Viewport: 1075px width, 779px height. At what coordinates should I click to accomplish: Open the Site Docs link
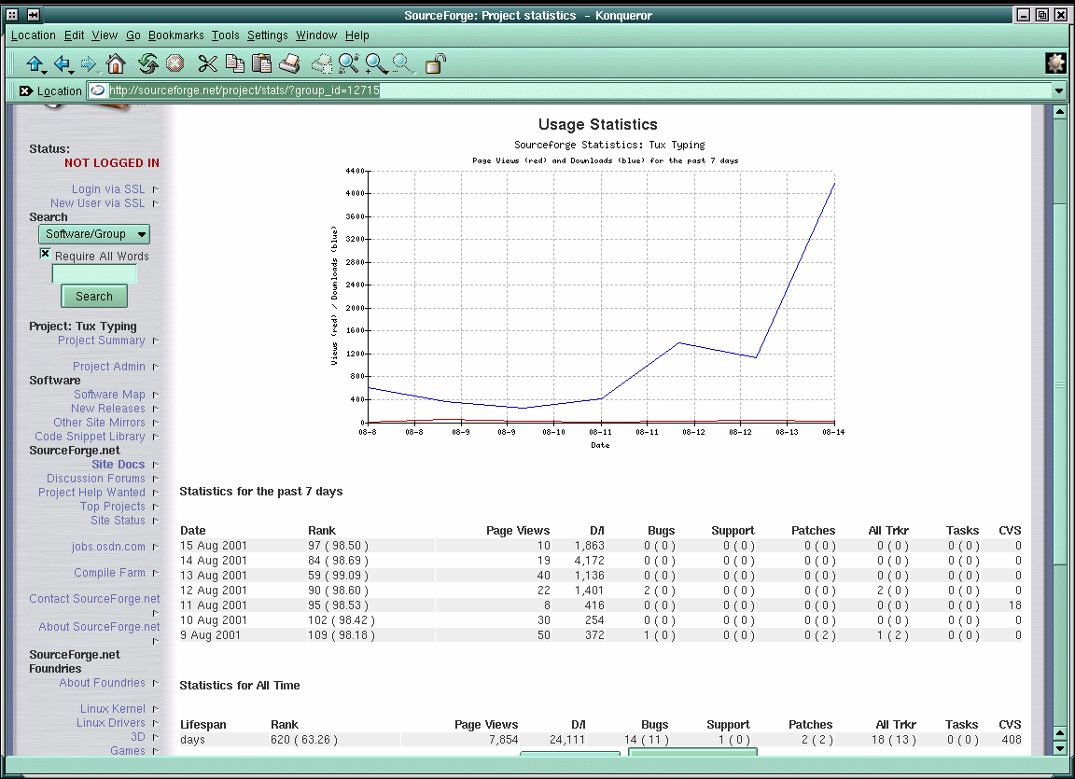pyautogui.click(x=118, y=465)
